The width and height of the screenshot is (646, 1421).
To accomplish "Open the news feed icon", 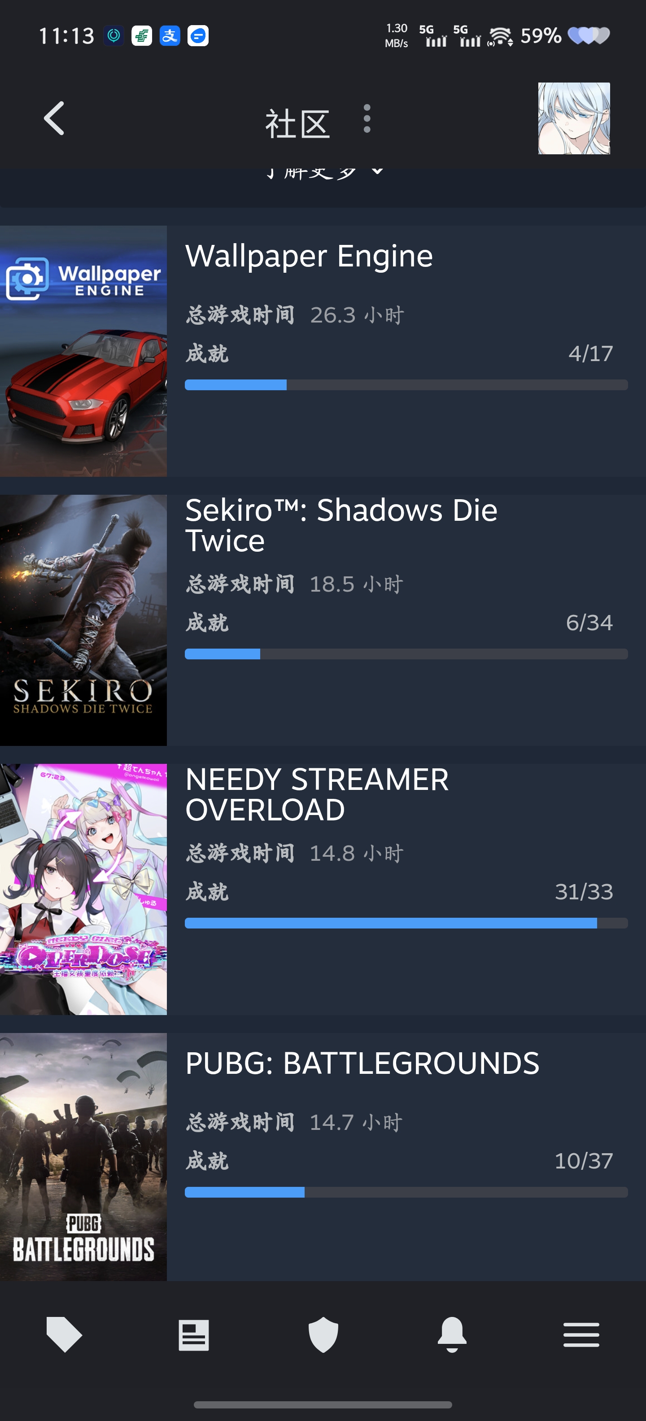I will click(194, 1335).
